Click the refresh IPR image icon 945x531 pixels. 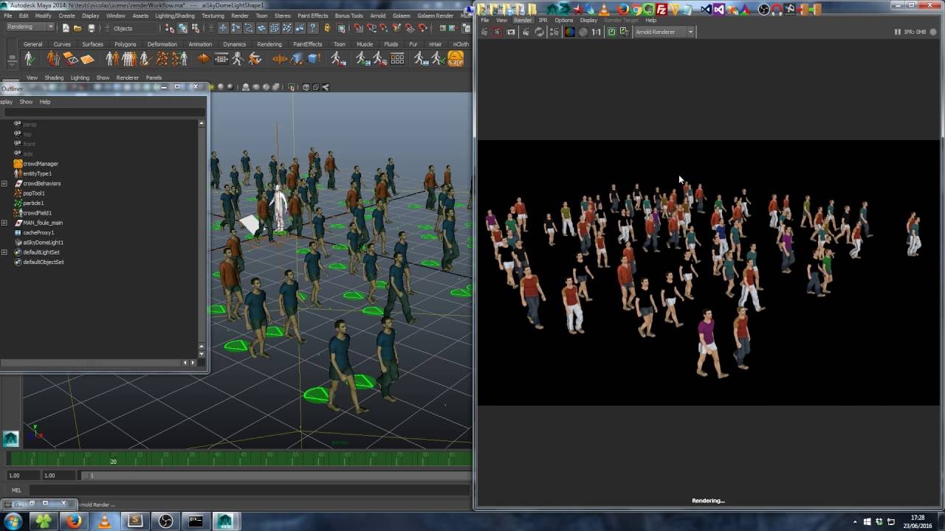tap(540, 32)
